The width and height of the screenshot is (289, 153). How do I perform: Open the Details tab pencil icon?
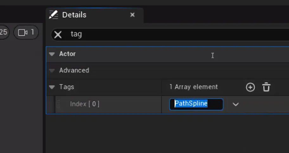click(x=54, y=15)
